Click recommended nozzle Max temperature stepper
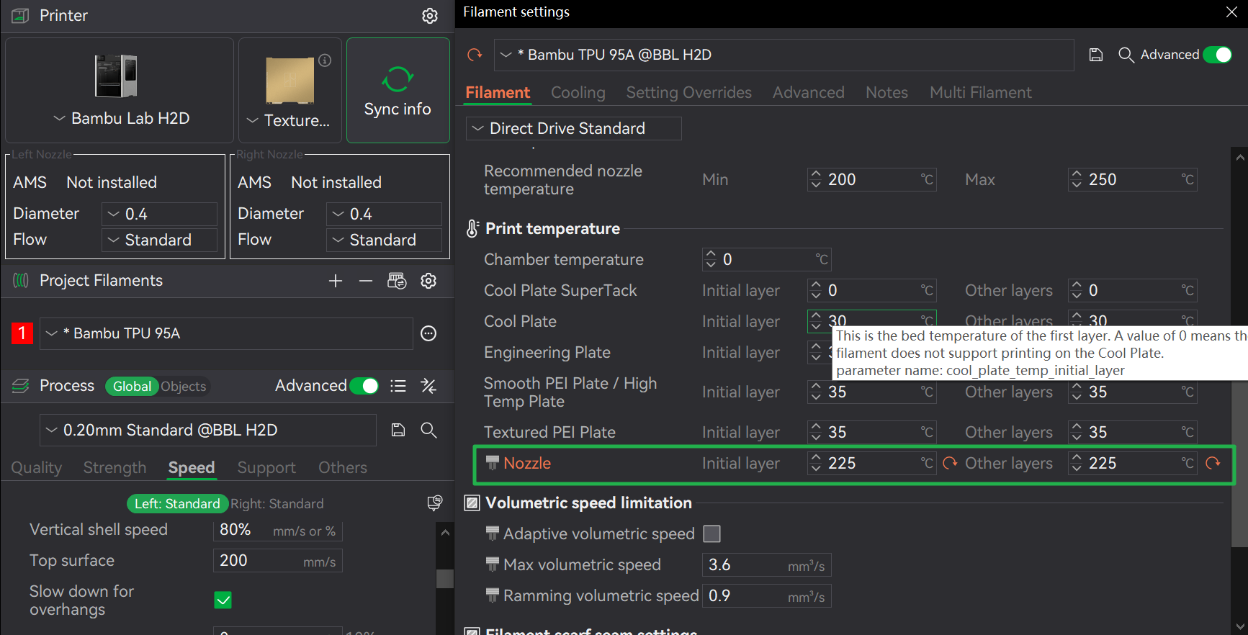The width and height of the screenshot is (1248, 635). 1077,179
